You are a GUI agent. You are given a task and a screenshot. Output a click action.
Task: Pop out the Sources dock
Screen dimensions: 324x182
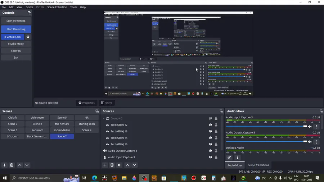point(221,111)
